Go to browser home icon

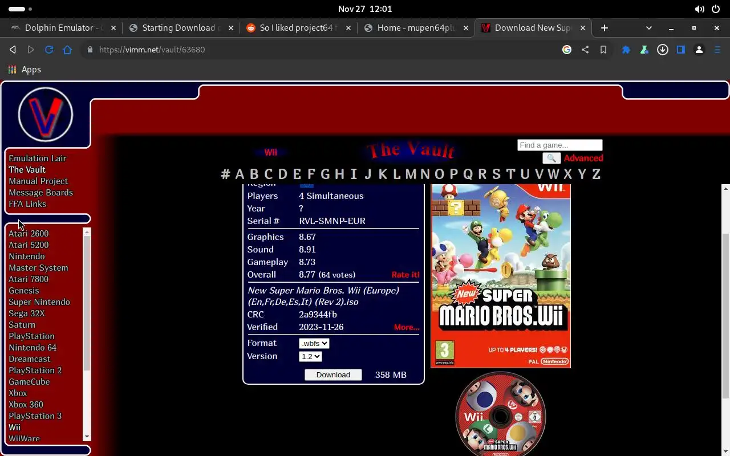tap(67, 50)
